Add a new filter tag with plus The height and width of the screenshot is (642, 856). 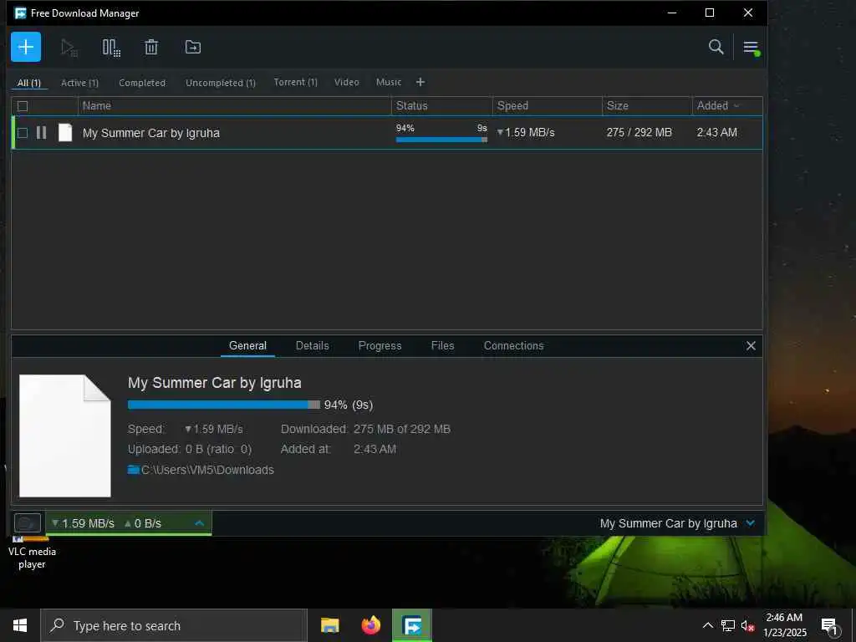point(420,83)
